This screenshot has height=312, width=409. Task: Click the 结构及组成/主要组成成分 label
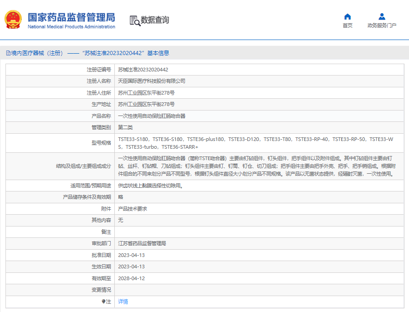[x=83, y=166]
